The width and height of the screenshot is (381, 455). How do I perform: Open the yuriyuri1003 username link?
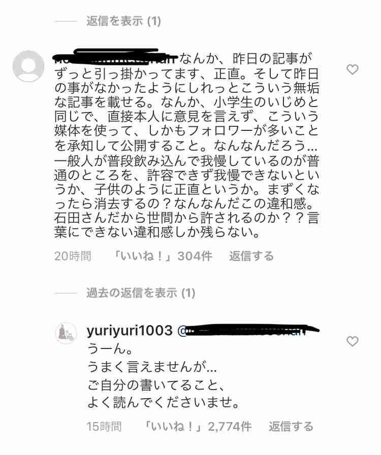coord(130,331)
